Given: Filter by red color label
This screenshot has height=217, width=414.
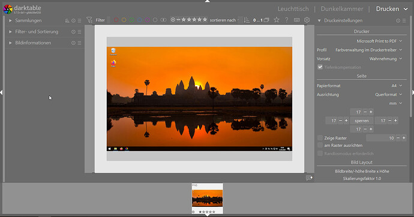Looking at the screenshot, I should (116, 20).
